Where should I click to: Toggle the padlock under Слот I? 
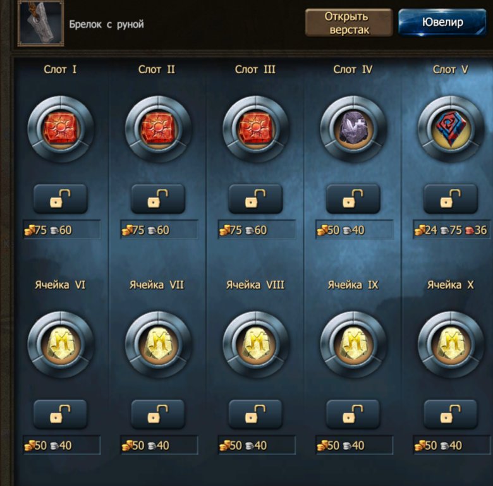[61, 199]
